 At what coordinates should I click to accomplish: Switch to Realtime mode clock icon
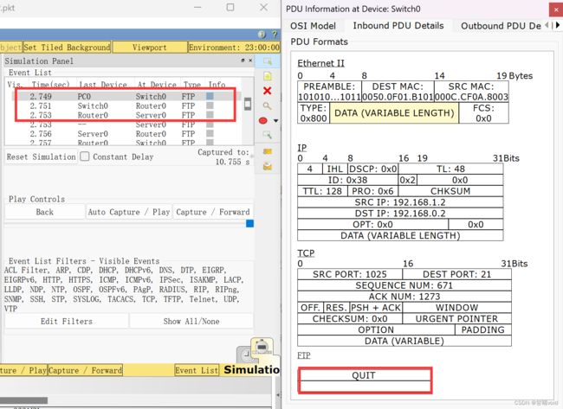pos(247,355)
